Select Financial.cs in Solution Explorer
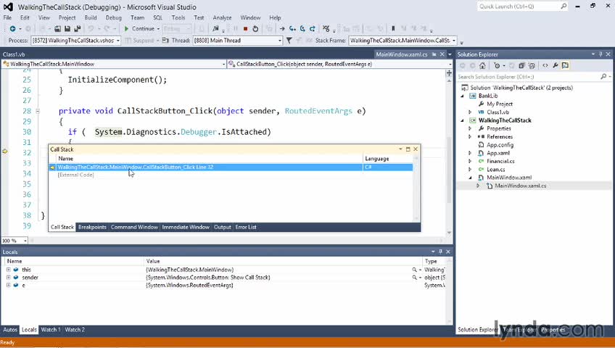Image resolution: width=615 pixels, height=348 pixels. point(500,161)
